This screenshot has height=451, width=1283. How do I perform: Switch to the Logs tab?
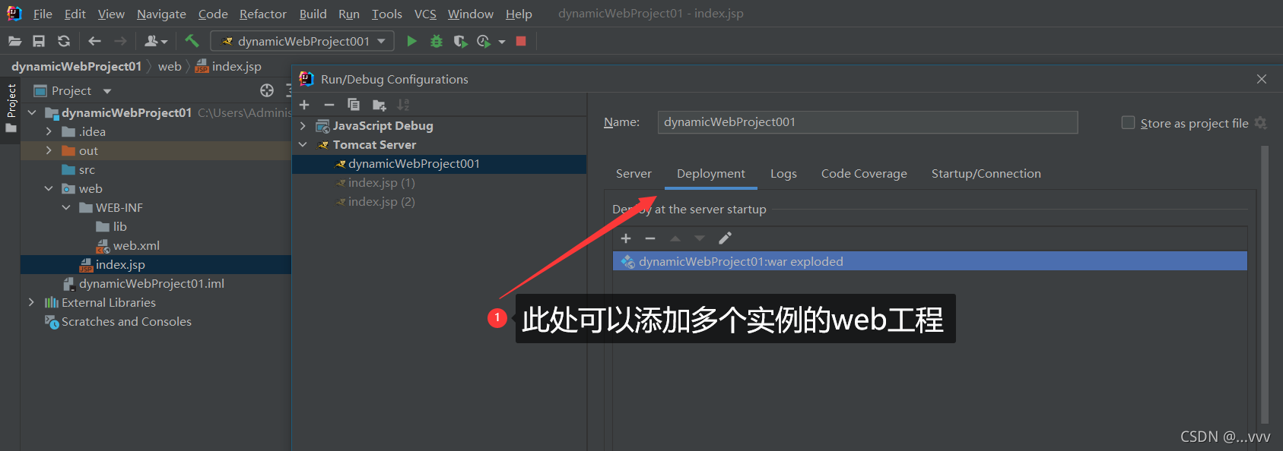pyautogui.click(x=783, y=174)
